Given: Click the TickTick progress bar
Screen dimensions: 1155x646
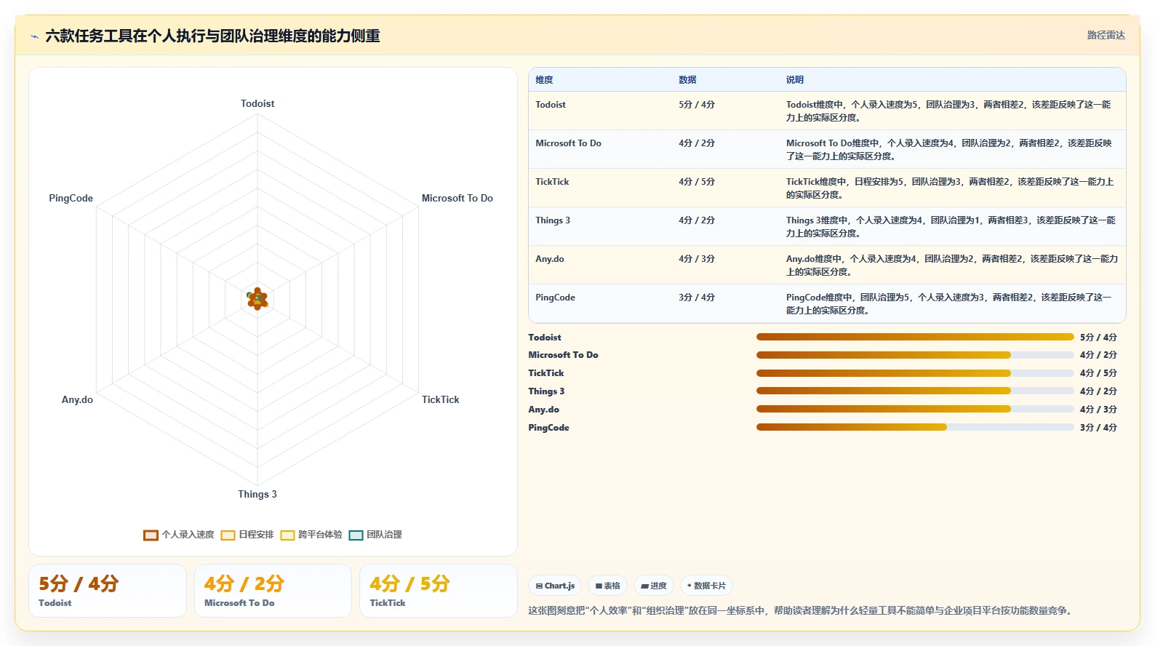Looking at the screenshot, I should (915, 373).
